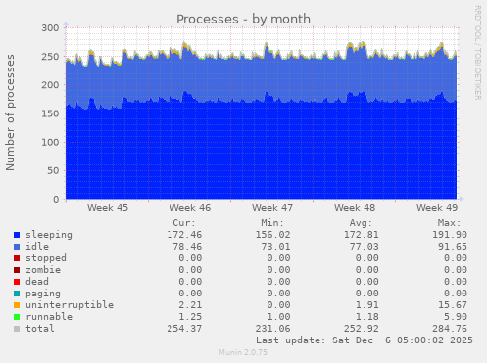Click the 'uninterruptible' legend label
The height and width of the screenshot is (363, 487).
pyautogui.click(x=70, y=305)
